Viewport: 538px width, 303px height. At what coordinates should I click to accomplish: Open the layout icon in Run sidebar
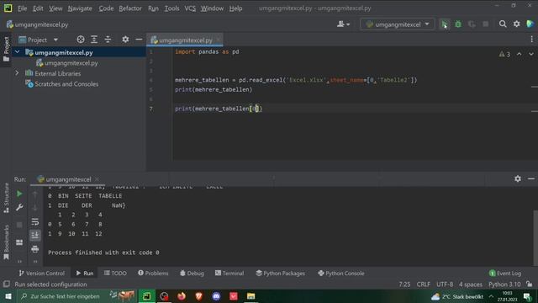tap(19, 242)
